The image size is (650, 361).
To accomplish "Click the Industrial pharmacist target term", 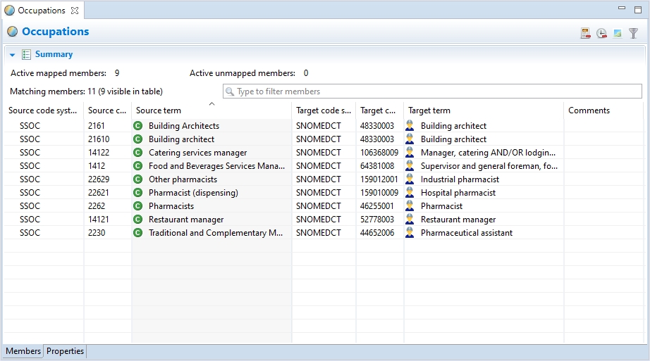I will click(460, 179).
